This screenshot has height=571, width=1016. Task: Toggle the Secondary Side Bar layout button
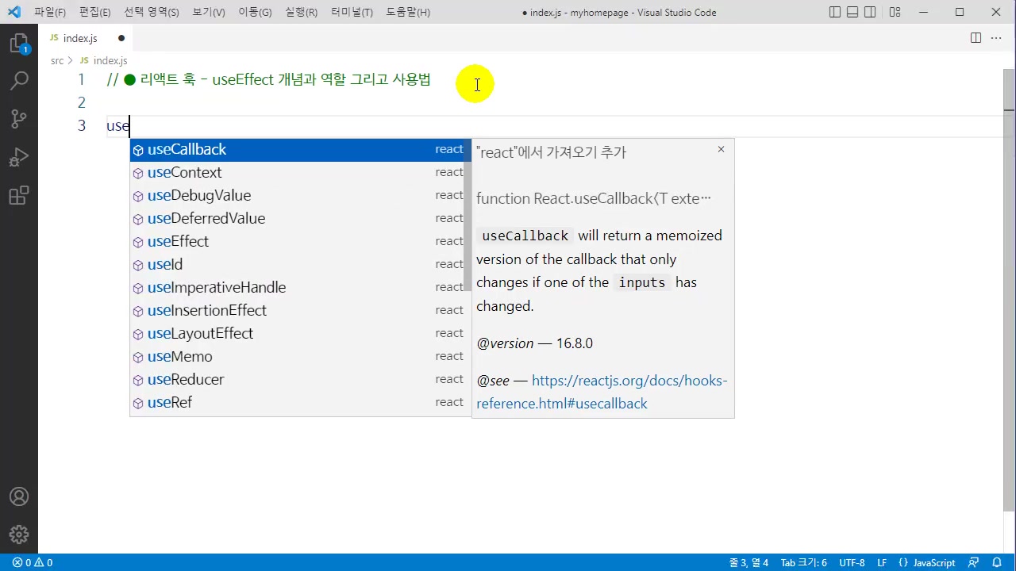click(x=870, y=12)
